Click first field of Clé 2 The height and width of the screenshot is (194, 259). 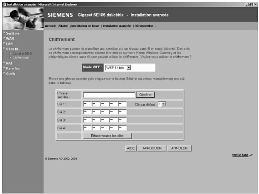(x=87, y=112)
